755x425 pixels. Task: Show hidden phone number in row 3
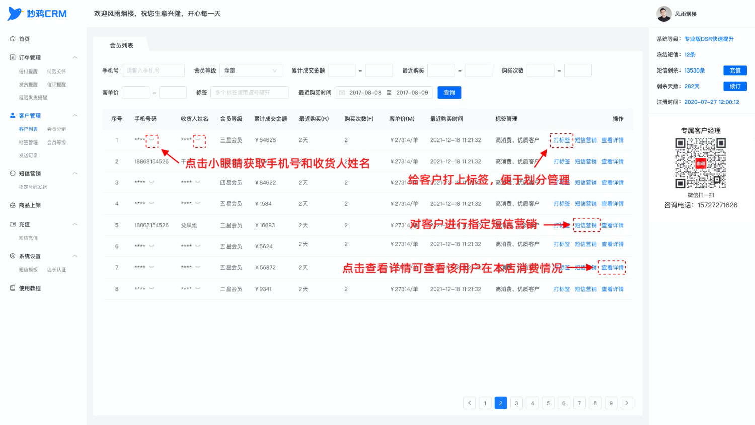152,182
